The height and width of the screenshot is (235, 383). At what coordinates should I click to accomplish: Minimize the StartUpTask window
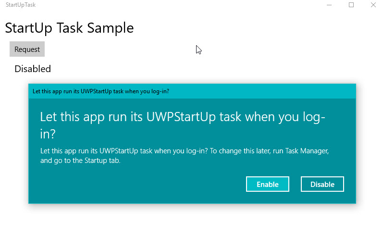click(329, 5)
